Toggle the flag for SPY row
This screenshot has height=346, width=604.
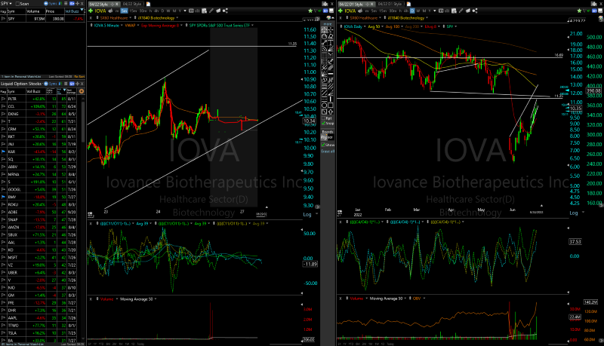(4, 18)
